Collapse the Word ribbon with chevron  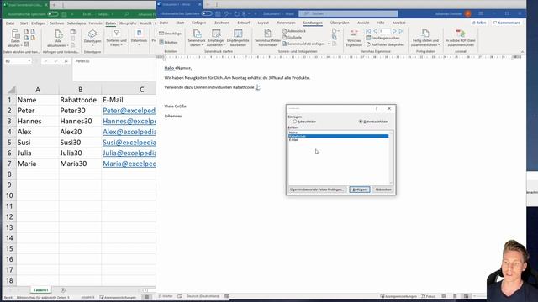pos(522,52)
